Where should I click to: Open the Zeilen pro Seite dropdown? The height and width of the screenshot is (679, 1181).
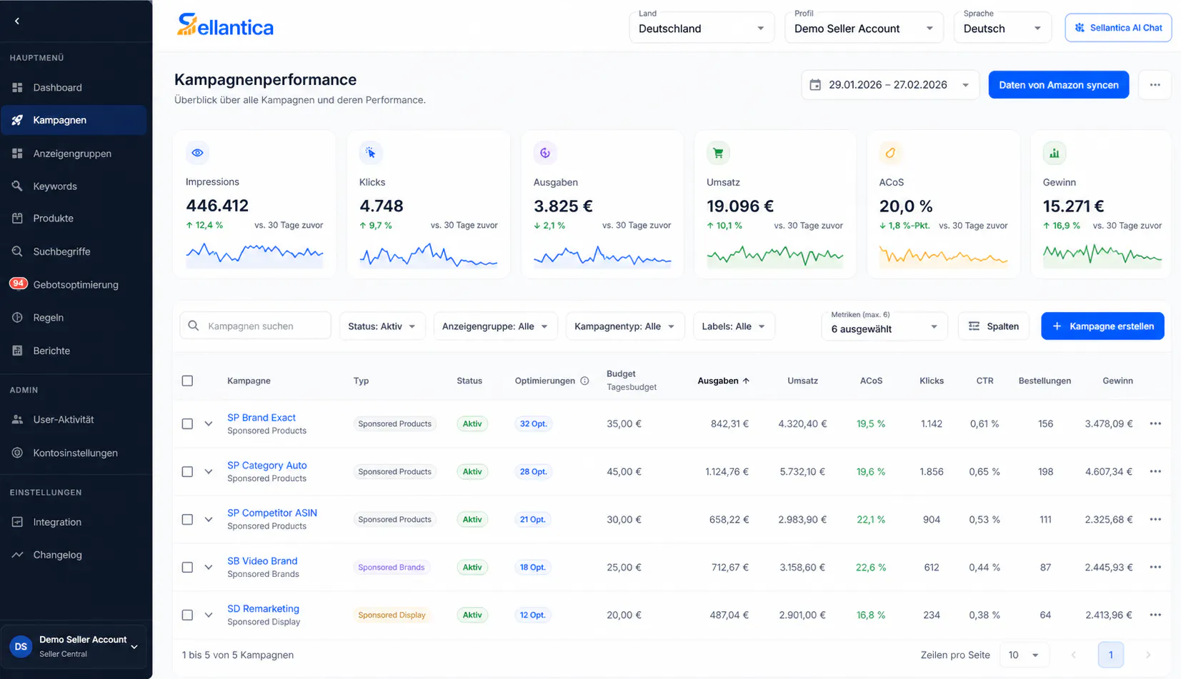point(1023,655)
